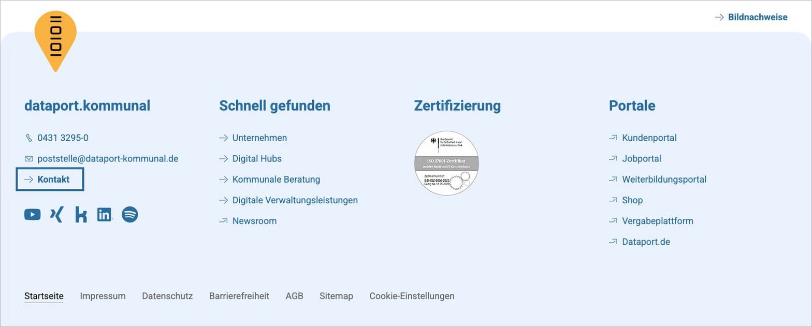Open the Kununu social icon

[x=81, y=215]
